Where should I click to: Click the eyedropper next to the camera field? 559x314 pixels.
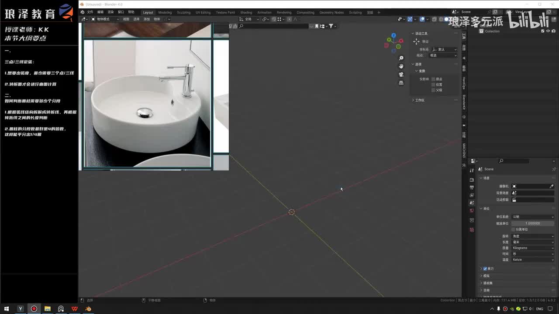[x=552, y=186]
